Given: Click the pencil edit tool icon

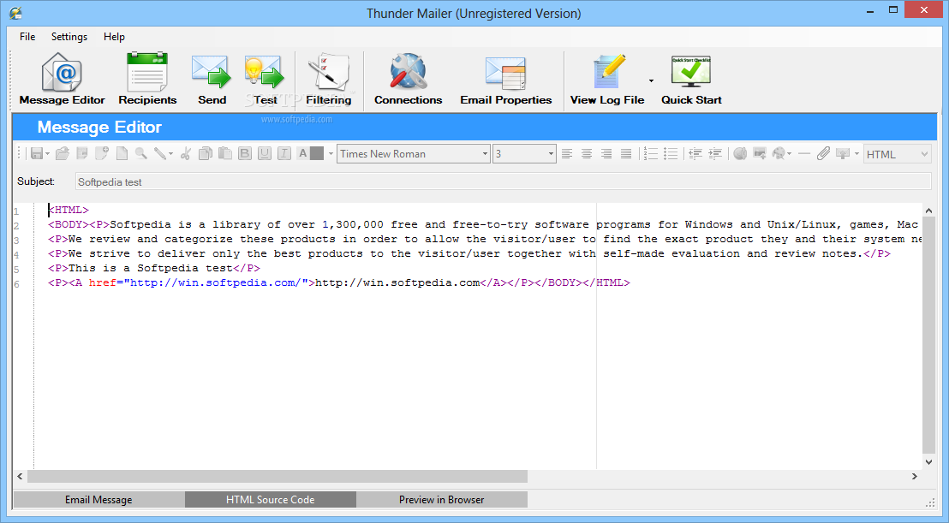Looking at the screenshot, I should pyautogui.click(x=160, y=153).
